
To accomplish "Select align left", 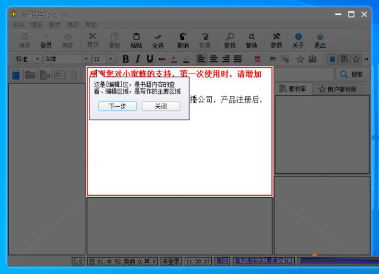I will (x=201, y=59).
